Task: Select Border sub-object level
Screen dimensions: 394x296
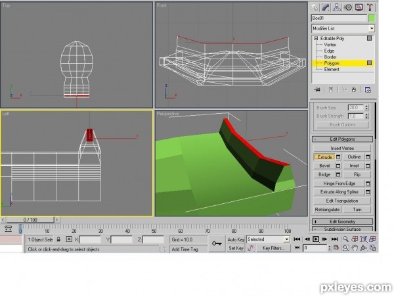Action: click(x=330, y=57)
